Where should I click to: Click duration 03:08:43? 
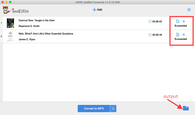click(x=157, y=21)
